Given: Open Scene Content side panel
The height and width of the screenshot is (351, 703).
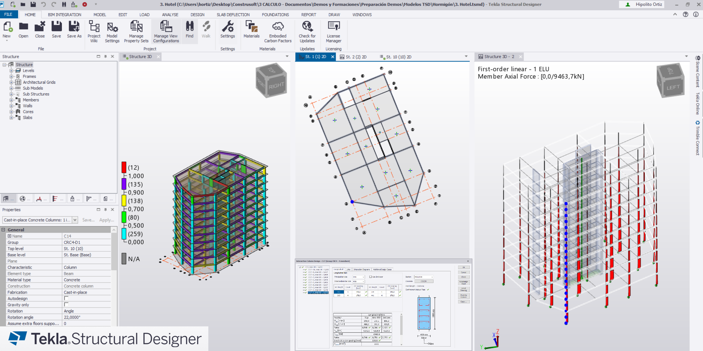Looking at the screenshot, I should point(698,72).
